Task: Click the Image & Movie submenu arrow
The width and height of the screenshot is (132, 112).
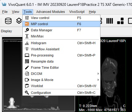Action: (x=98, y=80)
